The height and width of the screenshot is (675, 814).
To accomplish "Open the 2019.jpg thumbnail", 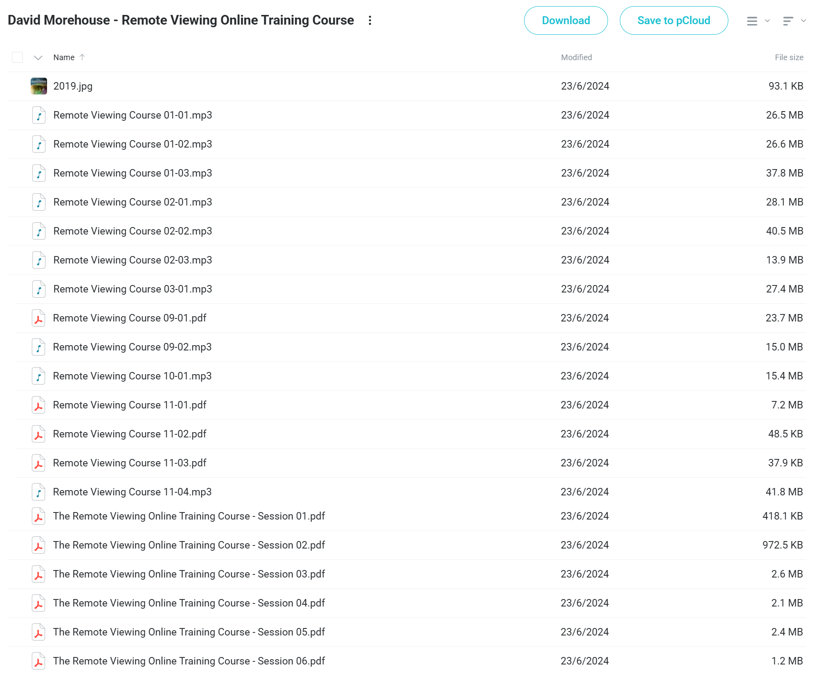I will [x=39, y=86].
